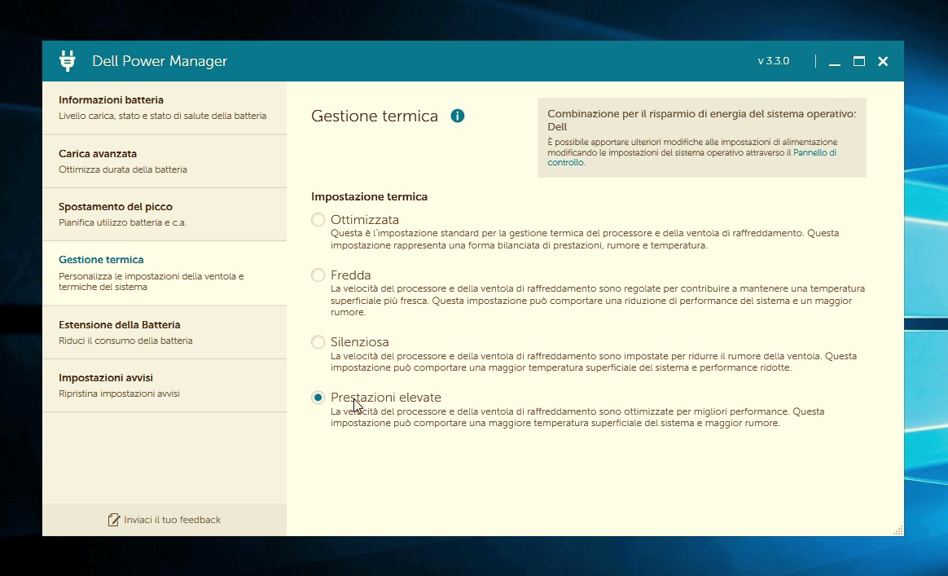The image size is (948, 576).
Task: Open Carica avanzata section
Action: [x=165, y=161]
